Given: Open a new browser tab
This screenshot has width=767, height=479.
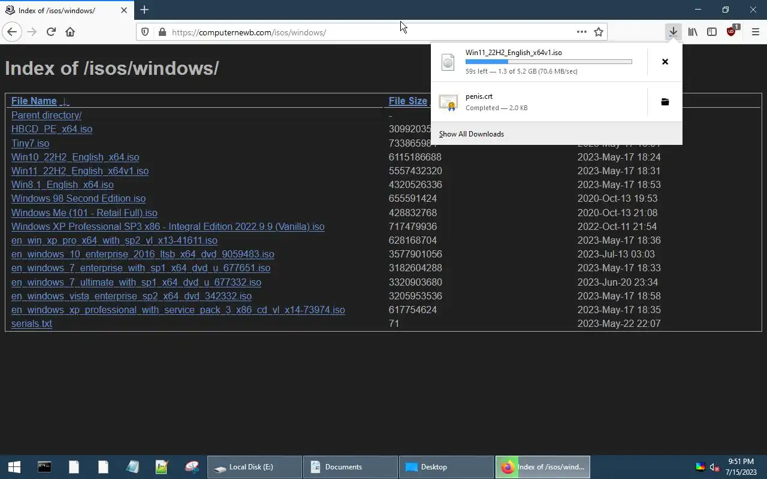Looking at the screenshot, I should click(x=144, y=10).
